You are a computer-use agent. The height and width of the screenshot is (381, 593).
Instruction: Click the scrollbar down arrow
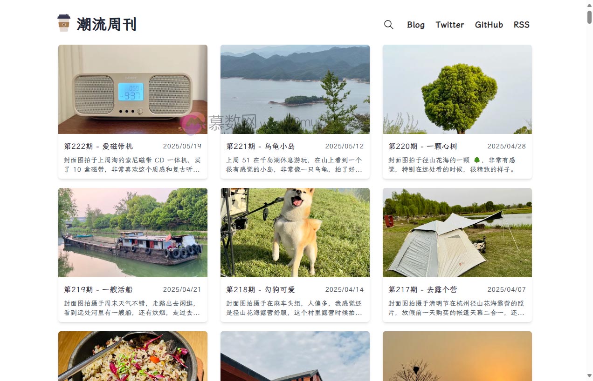(589, 375)
